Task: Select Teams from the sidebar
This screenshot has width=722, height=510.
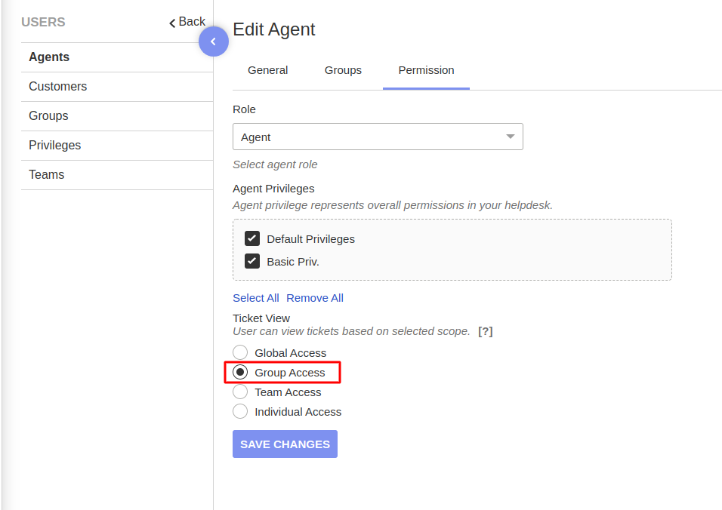Action: click(x=46, y=174)
